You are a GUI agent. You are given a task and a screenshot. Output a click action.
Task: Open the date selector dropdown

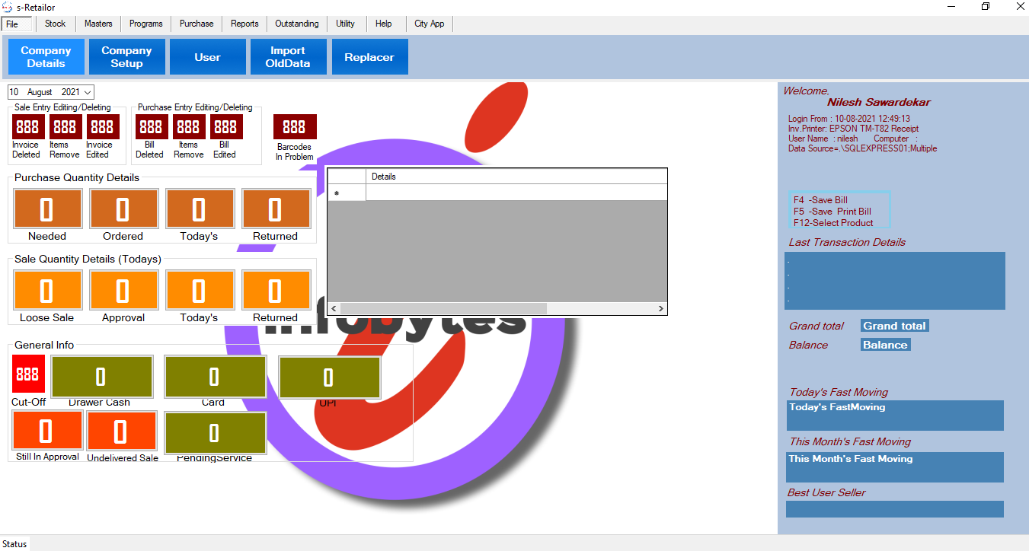[87, 91]
